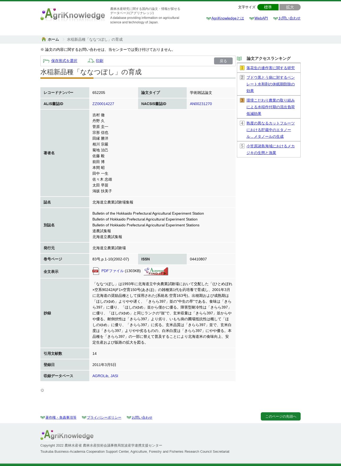The image size is (341, 466).
Task: Open footer プライバシーポリシー link
Action: tap(104, 418)
